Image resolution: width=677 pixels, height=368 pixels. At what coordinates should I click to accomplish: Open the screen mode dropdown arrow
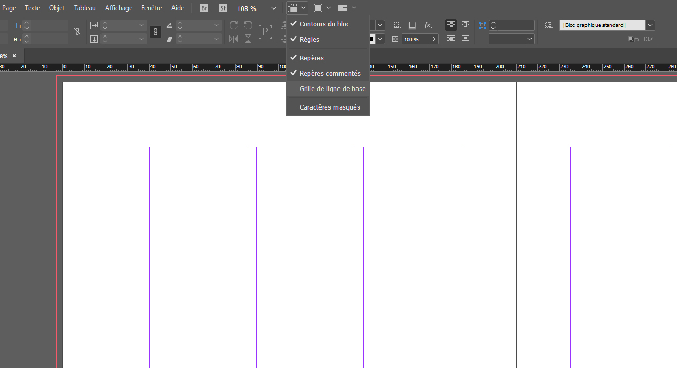pyautogui.click(x=329, y=8)
